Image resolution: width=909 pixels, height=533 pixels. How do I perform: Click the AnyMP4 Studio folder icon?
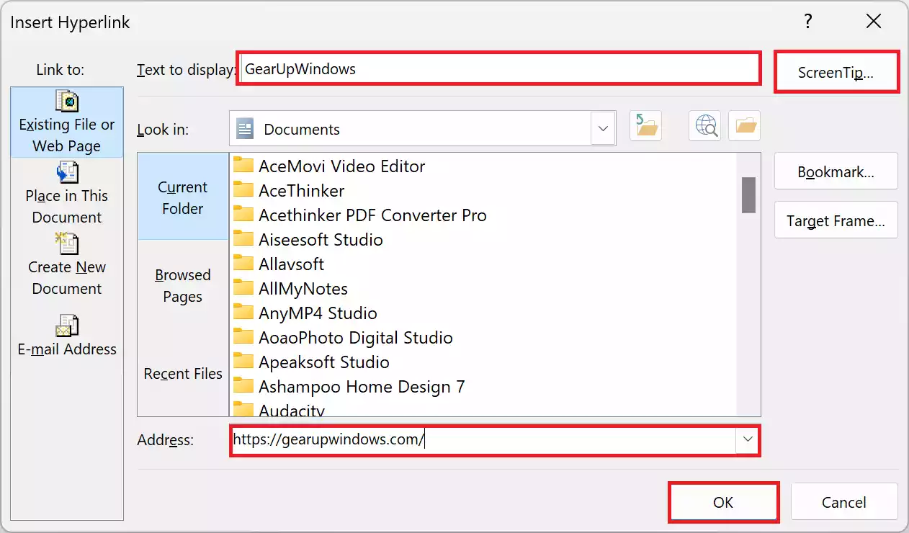click(x=244, y=313)
